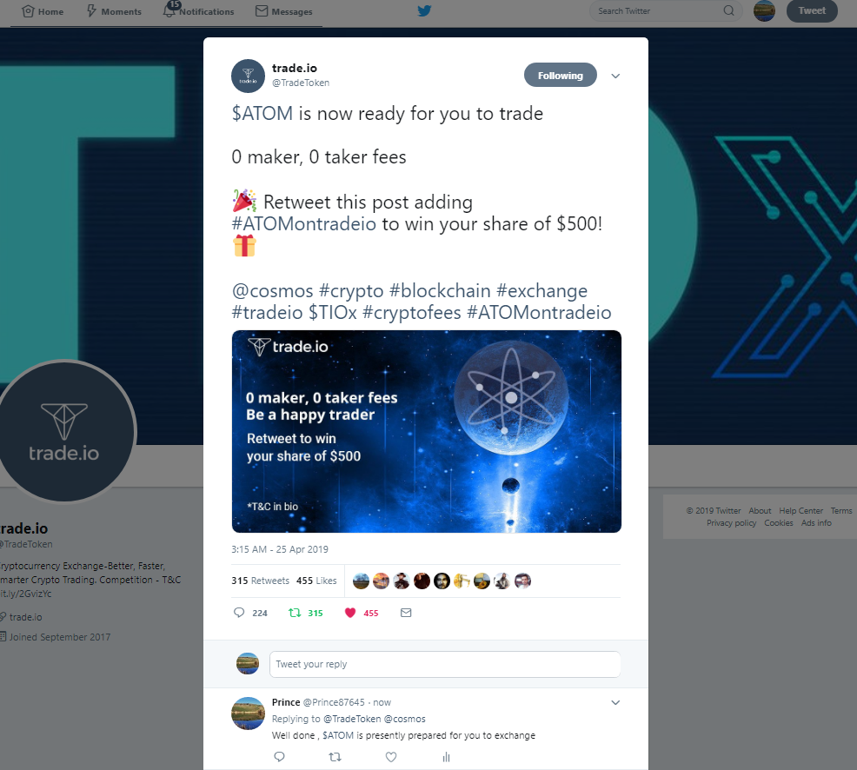
Task: Open the search magnifier icon
Action: coord(728,10)
